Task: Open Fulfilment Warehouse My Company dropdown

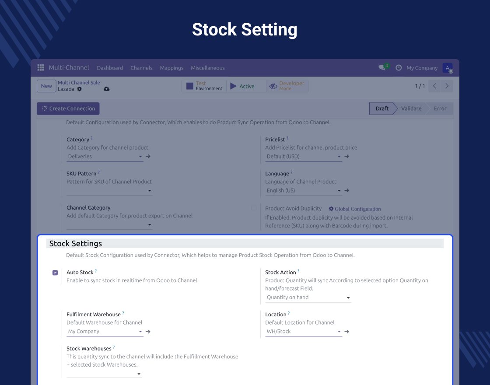Action: (x=105, y=332)
